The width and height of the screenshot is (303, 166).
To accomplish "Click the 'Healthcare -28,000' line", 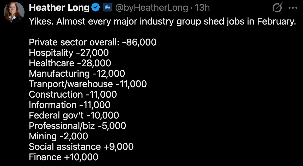I will 70,63.
